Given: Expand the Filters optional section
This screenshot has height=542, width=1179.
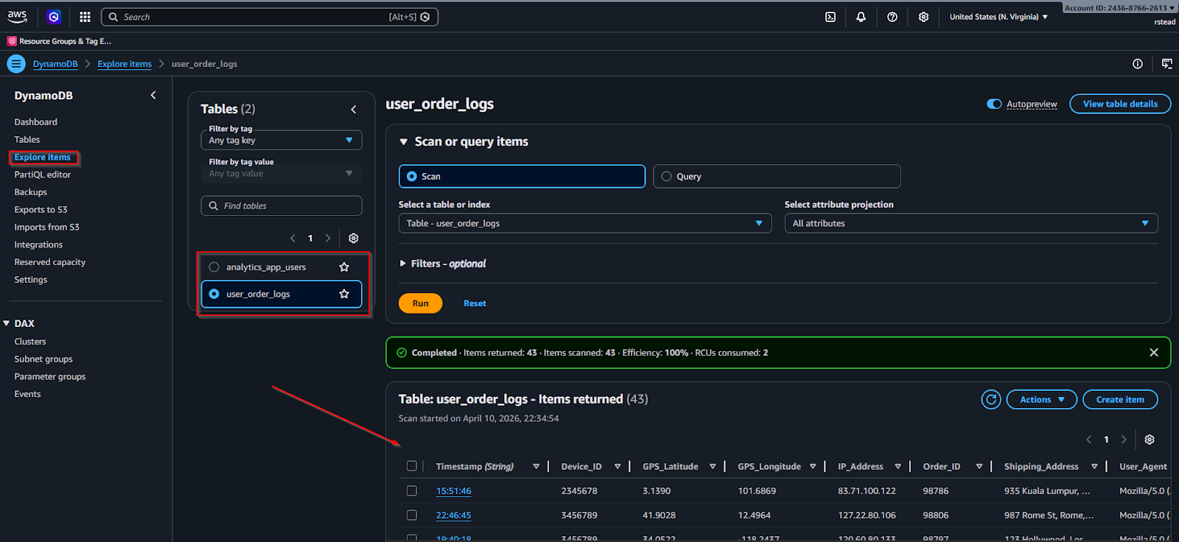Looking at the screenshot, I should [x=443, y=264].
